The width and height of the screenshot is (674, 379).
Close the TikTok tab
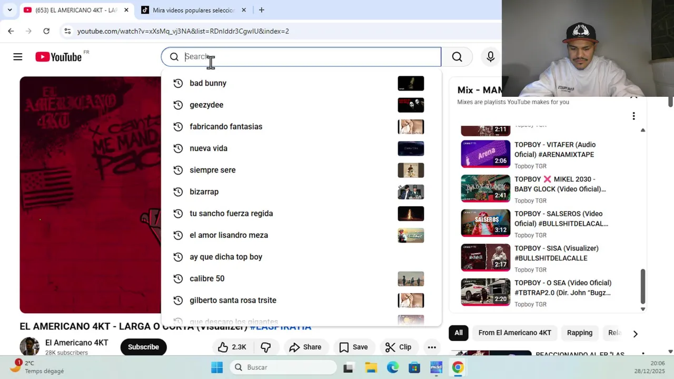[243, 10]
